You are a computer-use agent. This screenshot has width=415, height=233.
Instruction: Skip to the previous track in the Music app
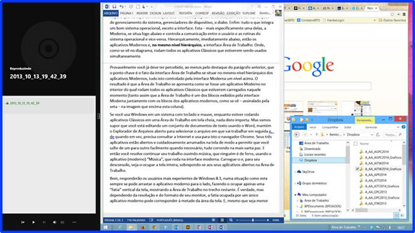(23, 222)
